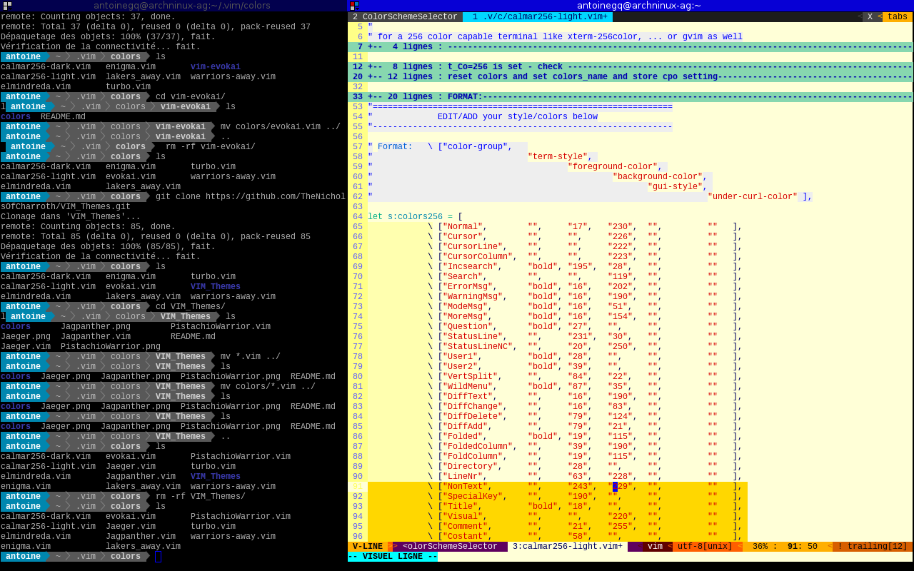
Task: Click the vim filetype indicator in the statusline
Action: pyautogui.click(x=654, y=547)
